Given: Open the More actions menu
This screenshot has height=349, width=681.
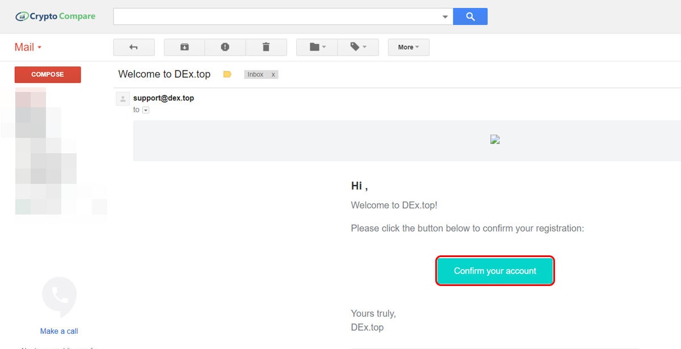Looking at the screenshot, I should pos(409,47).
